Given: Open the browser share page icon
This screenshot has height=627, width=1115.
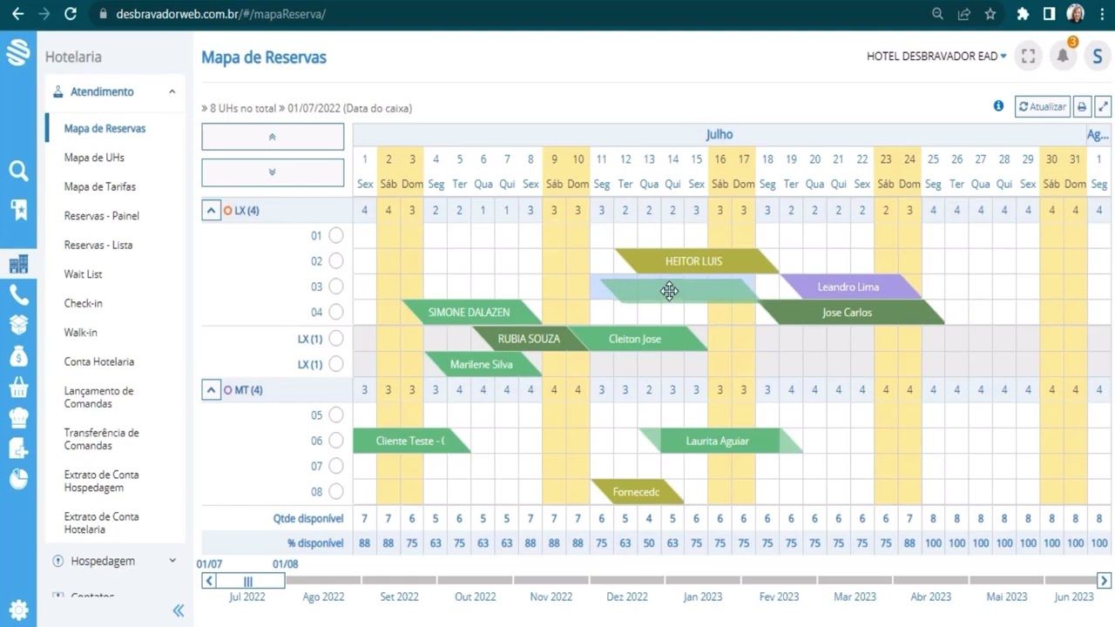Looking at the screenshot, I should coord(964,14).
